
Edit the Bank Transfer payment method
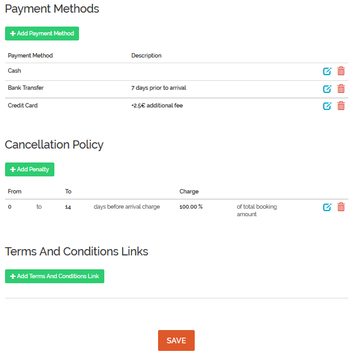(327, 89)
